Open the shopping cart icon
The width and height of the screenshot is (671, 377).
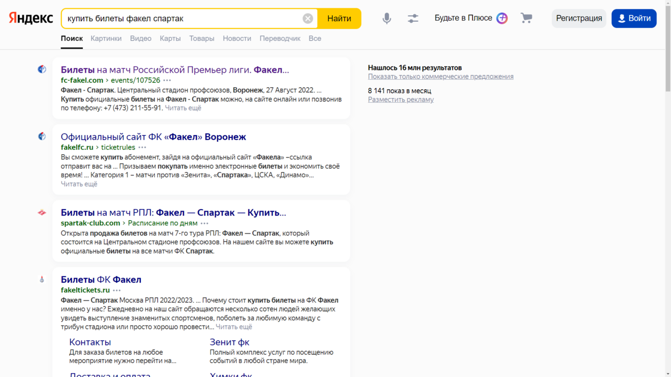coord(526,18)
